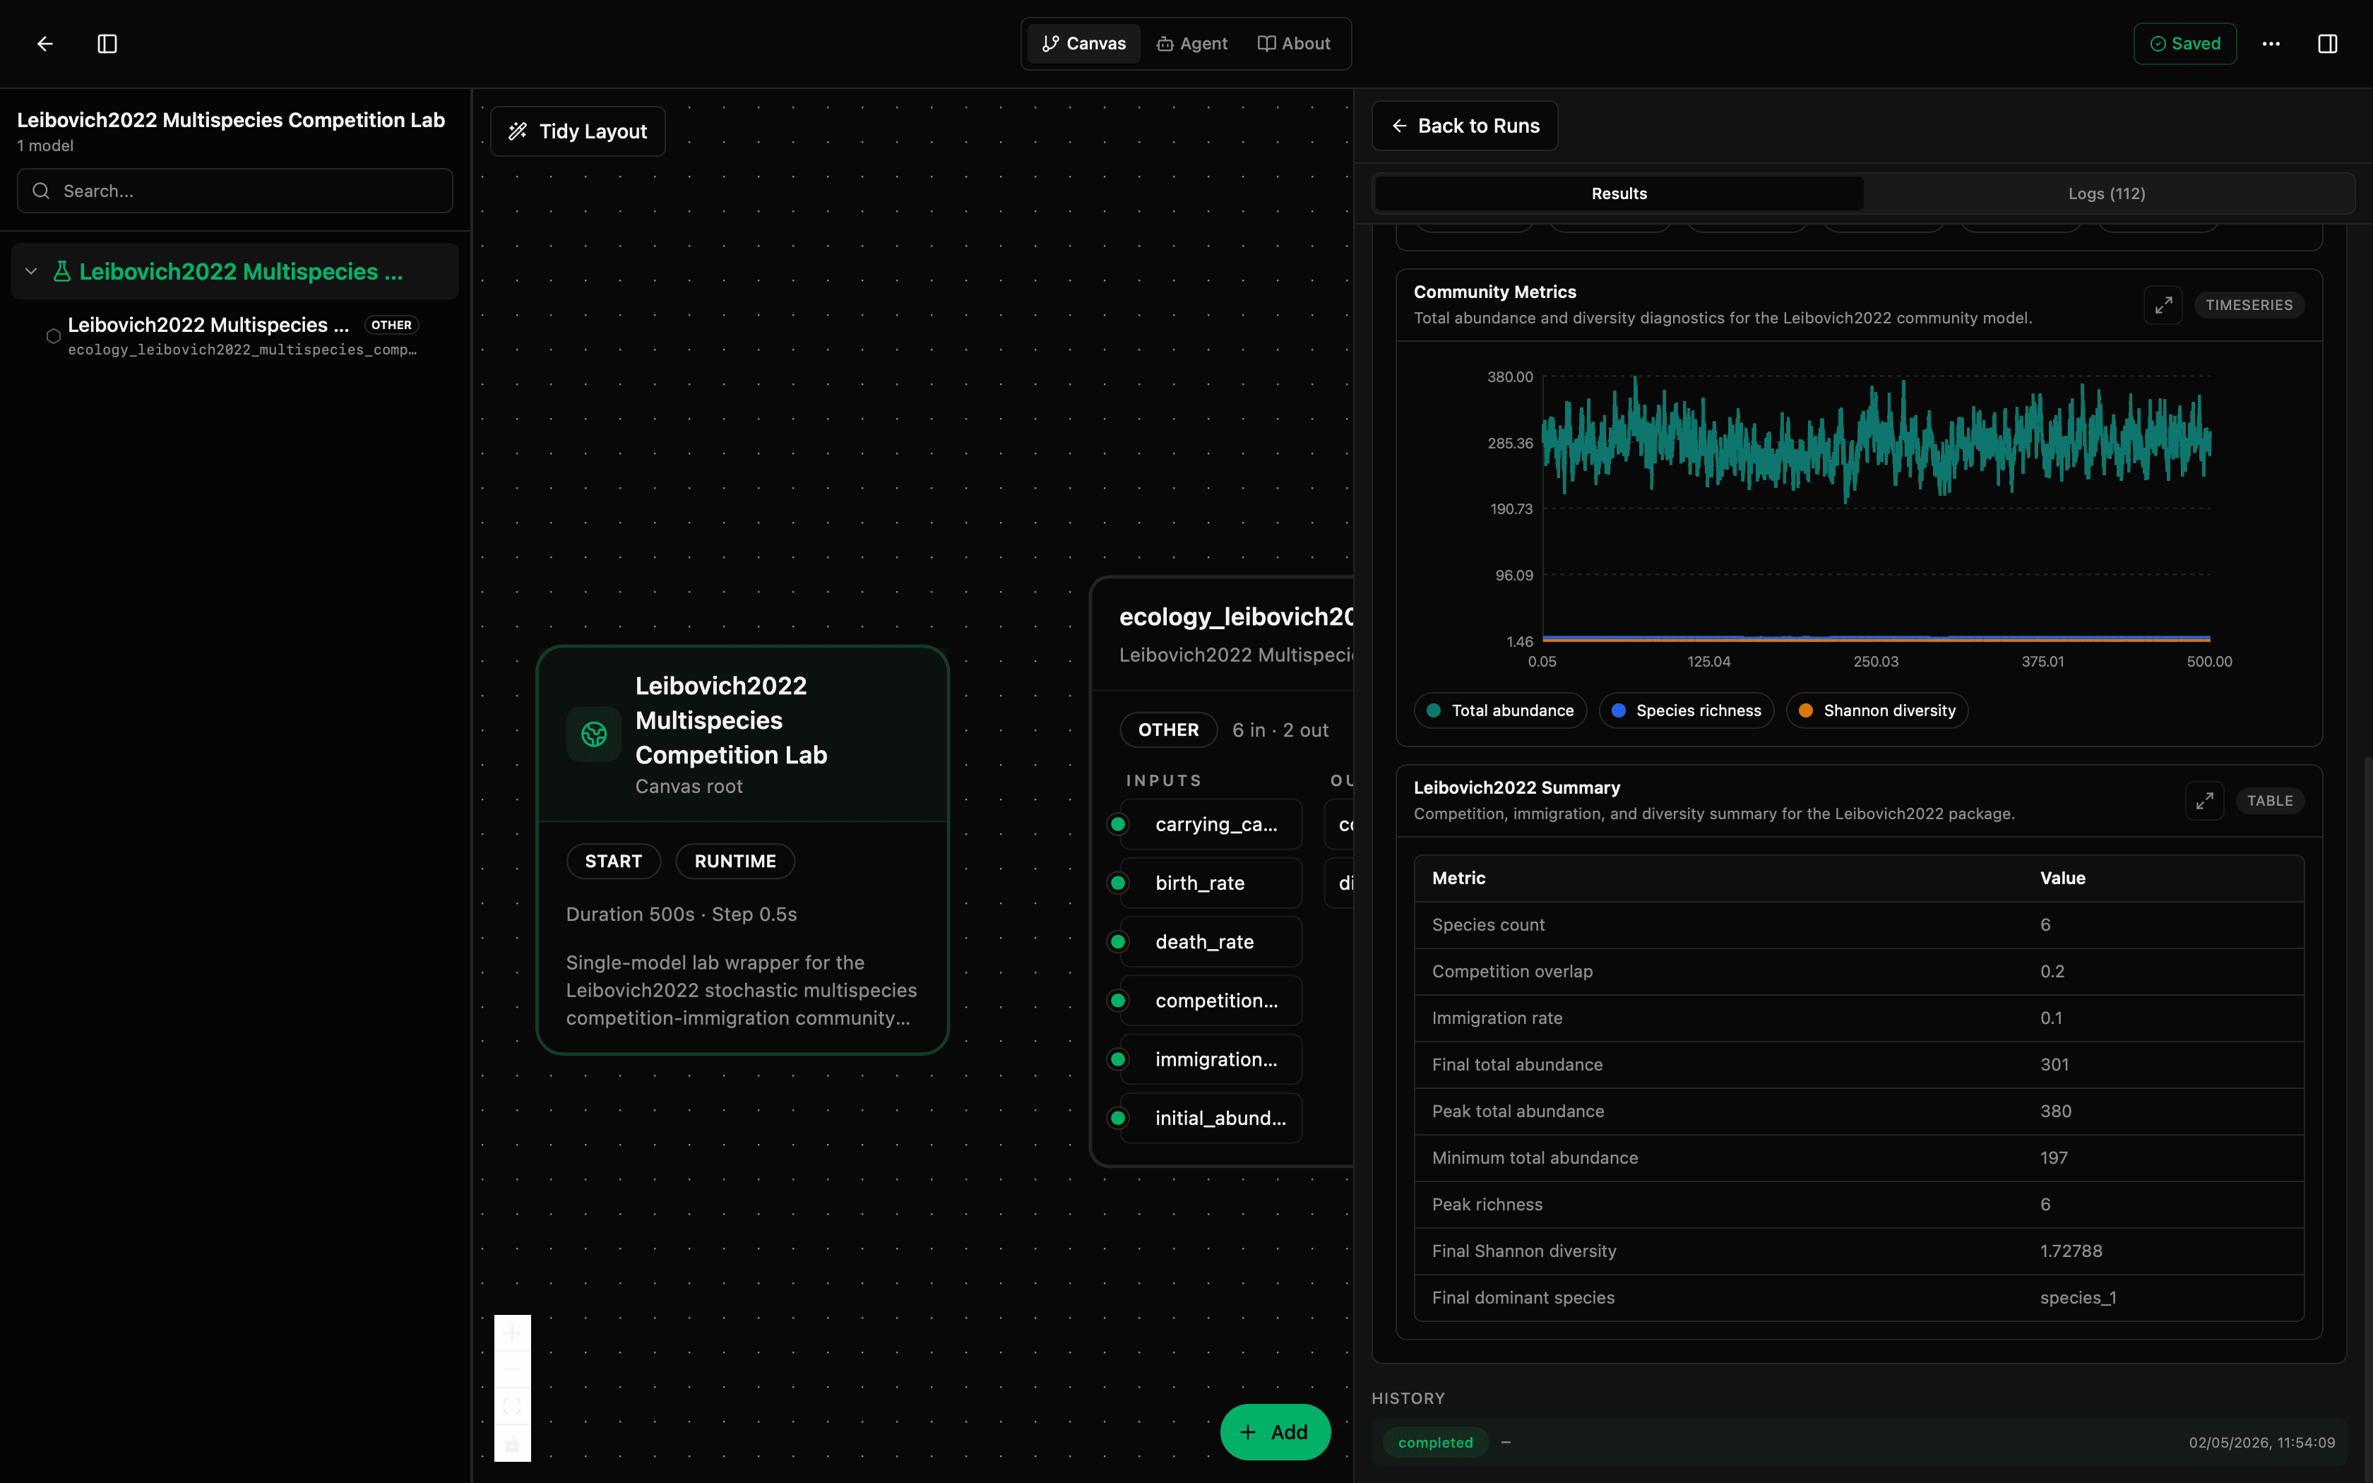The width and height of the screenshot is (2373, 1483).
Task: Zoom out on the canvas
Action: (512, 1369)
